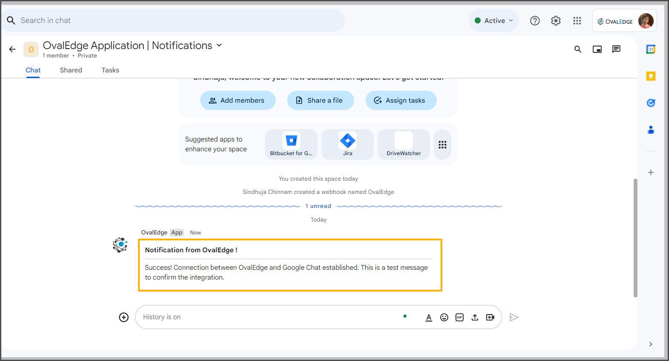The height and width of the screenshot is (361, 669).
Task: Click 'You created this space today' text
Action: click(x=318, y=179)
